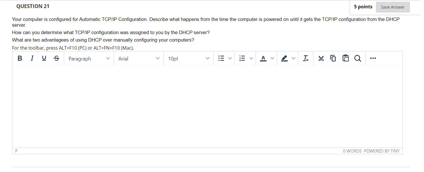The image size is (424, 172).
Task: Select the P element path indicator
Action: (16, 151)
